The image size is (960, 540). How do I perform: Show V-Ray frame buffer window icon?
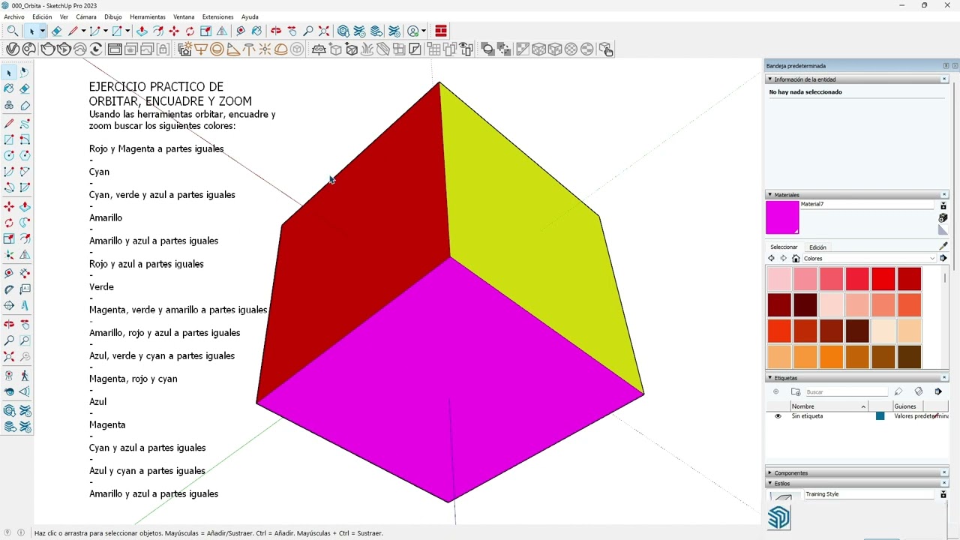coord(115,49)
